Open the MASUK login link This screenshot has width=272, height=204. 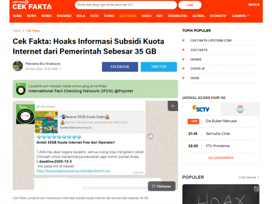[x=254, y=5]
